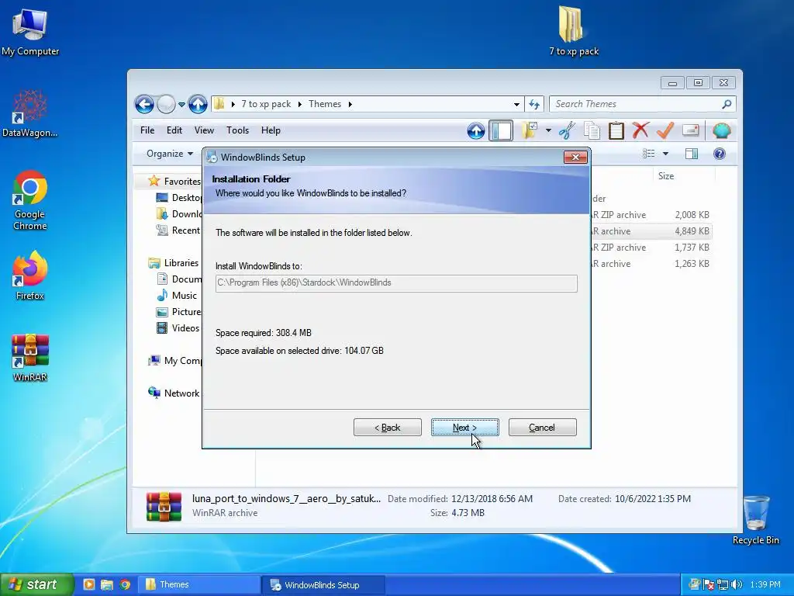Click Explorer Back arrow button
This screenshot has height=596, width=794.
click(144, 105)
